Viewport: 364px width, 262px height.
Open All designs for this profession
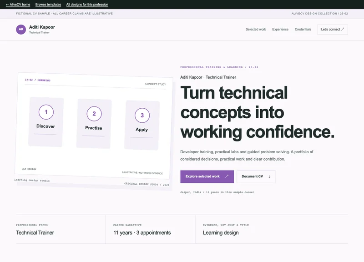[x=87, y=5]
